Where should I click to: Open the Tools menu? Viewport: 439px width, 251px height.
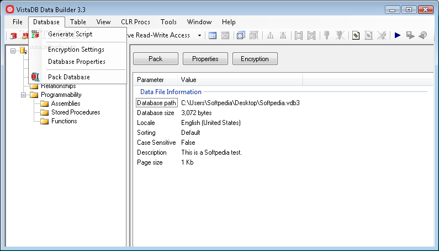168,22
